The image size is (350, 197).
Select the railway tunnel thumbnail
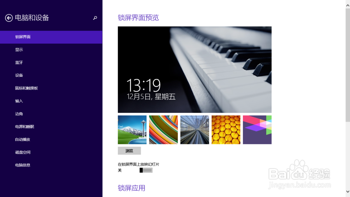195,130
